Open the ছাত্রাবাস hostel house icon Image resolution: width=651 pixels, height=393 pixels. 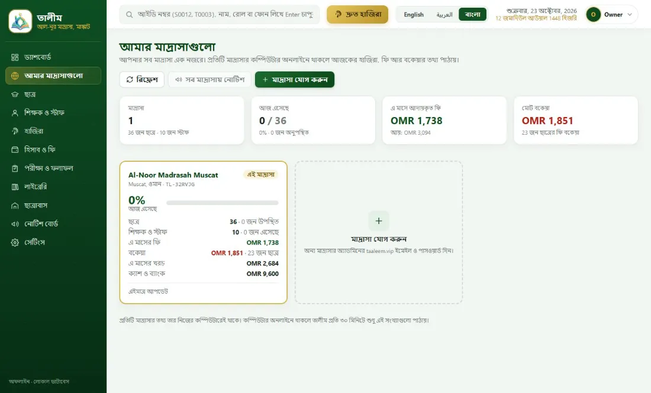15,206
